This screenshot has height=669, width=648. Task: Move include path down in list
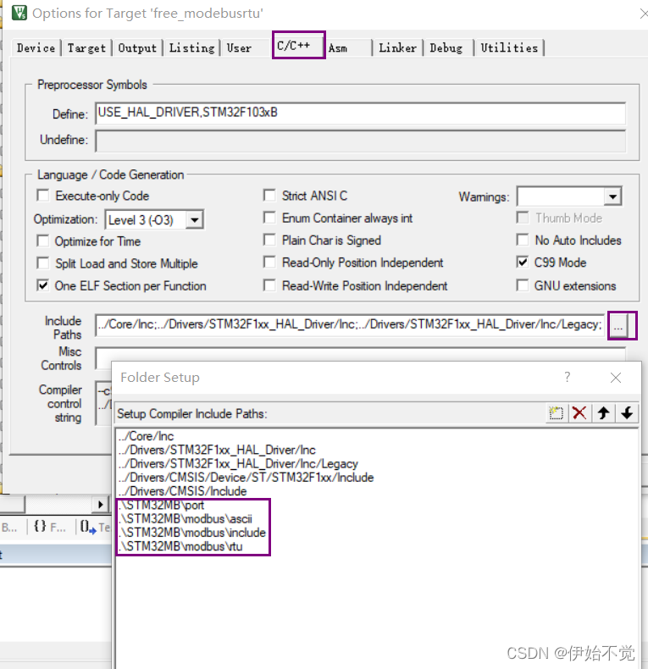(x=627, y=413)
